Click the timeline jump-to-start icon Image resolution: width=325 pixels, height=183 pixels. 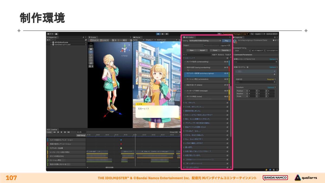pyautogui.click(x=54, y=132)
